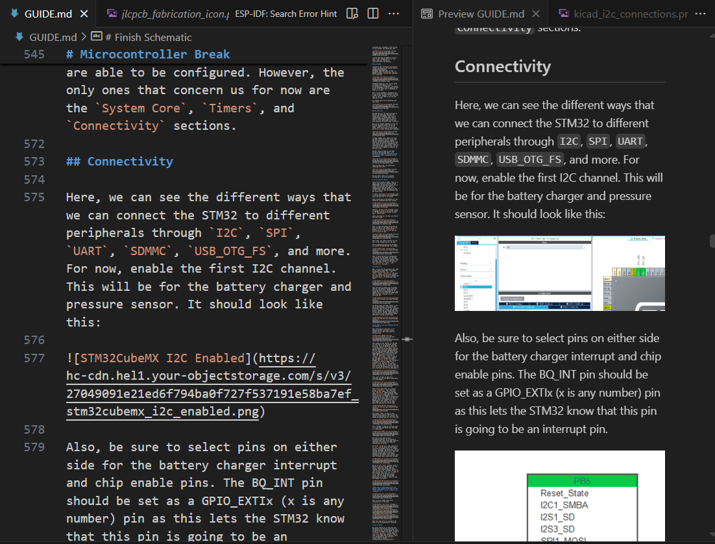Open preview to the side icon
The width and height of the screenshot is (715, 544).
click(352, 14)
